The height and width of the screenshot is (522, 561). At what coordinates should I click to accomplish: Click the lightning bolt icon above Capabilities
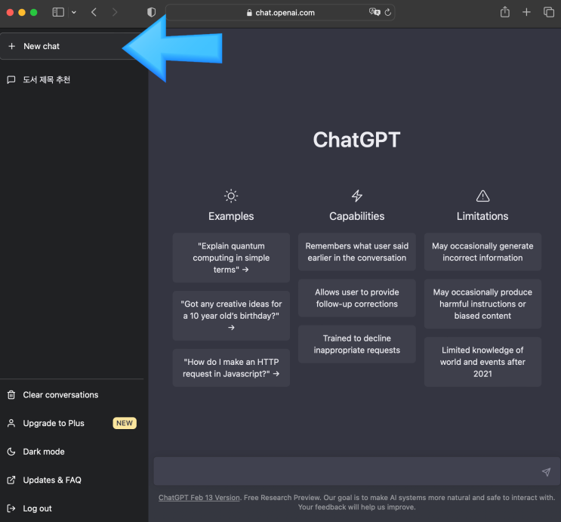[356, 196]
